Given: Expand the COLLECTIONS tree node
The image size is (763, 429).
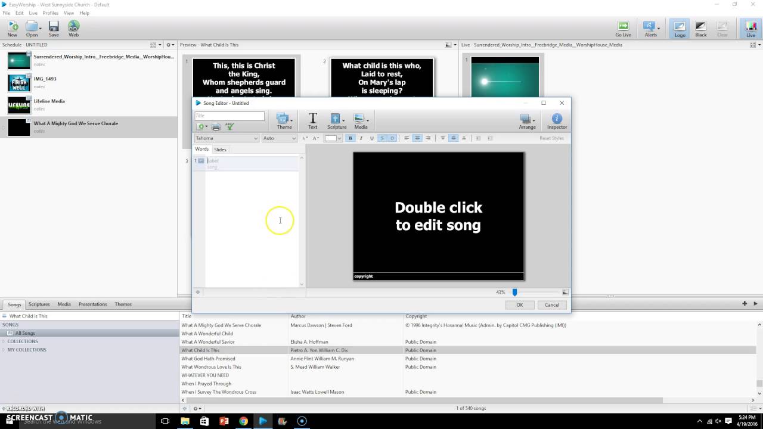Looking at the screenshot, I should [x=4, y=341].
